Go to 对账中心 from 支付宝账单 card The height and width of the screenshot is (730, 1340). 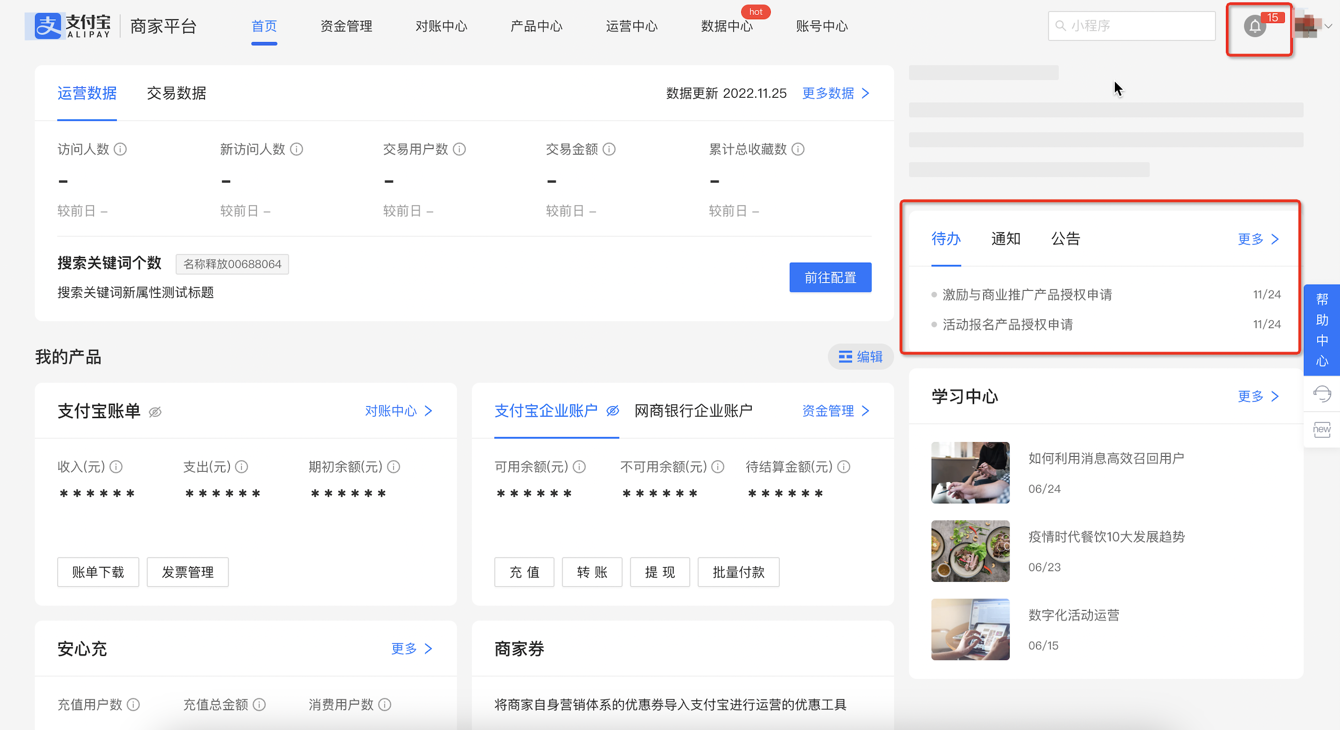click(399, 411)
